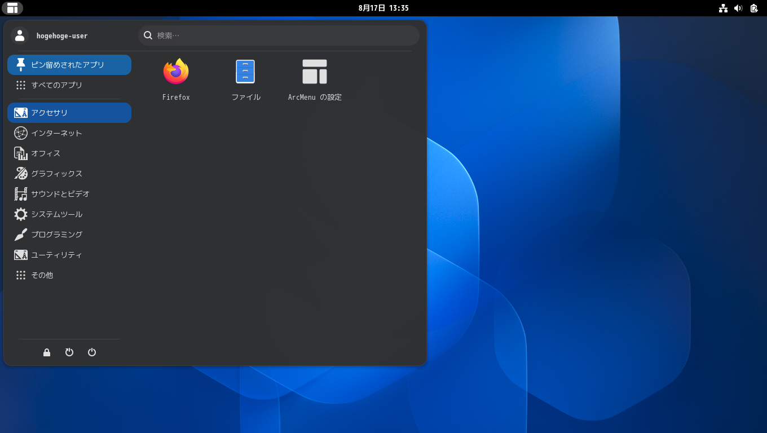
Task: Open the ファイル file manager app
Action: [x=246, y=79]
